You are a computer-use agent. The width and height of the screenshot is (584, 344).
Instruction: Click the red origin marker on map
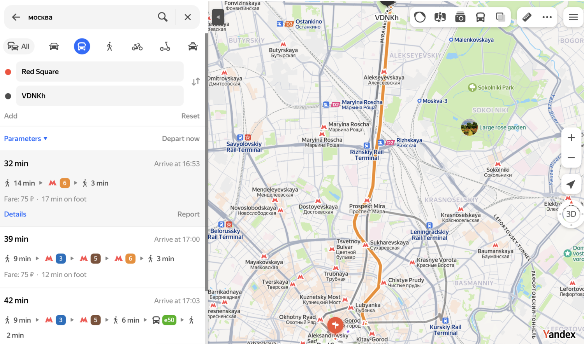pyautogui.click(x=335, y=325)
